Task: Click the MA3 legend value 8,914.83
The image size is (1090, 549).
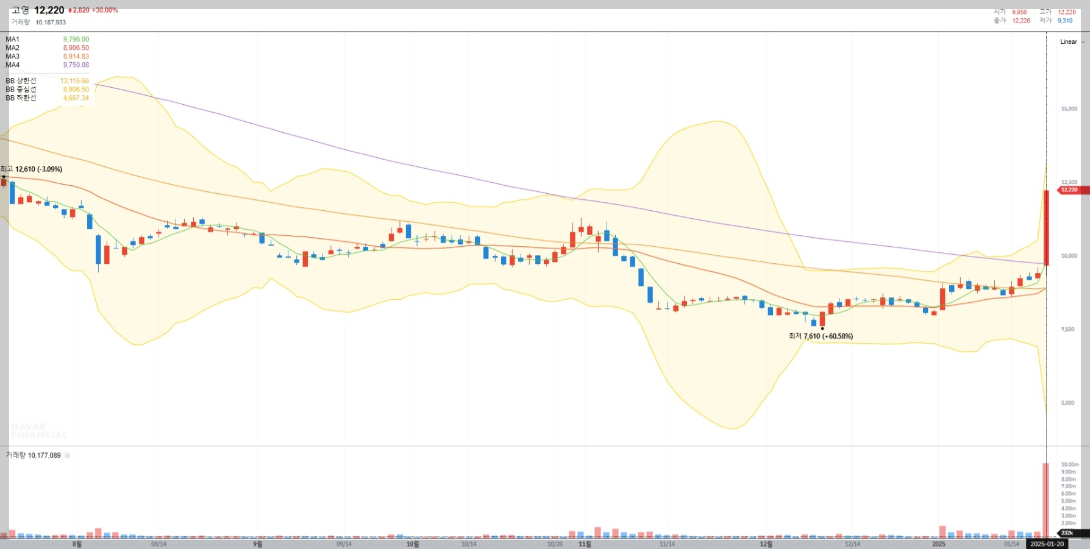Action: point(76,56)
